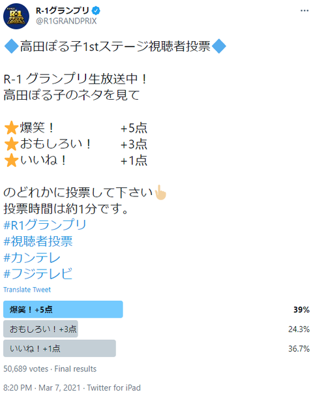Open the #R1グランプリ hashtag
The height and width of the screenshot is (396, 313).
coord(45,225)
